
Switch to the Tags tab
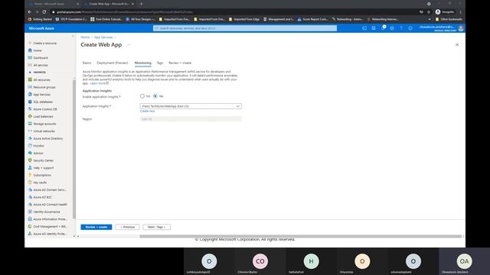point(160,63)
